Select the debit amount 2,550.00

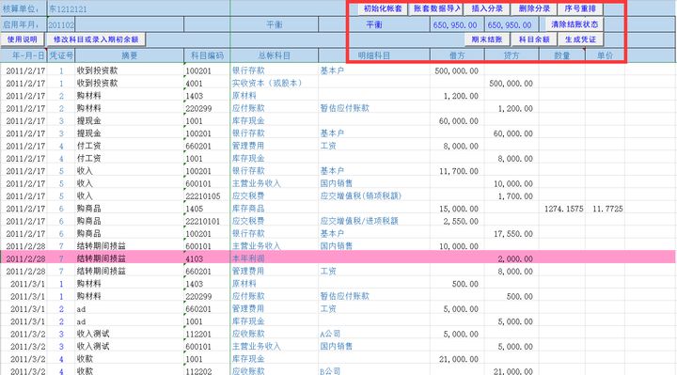coord(461,222)
